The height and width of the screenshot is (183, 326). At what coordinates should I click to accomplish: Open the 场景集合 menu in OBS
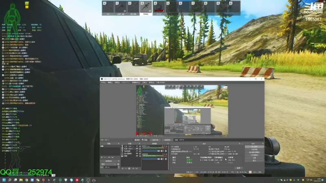pyautogui.click(x=136, y=83)
